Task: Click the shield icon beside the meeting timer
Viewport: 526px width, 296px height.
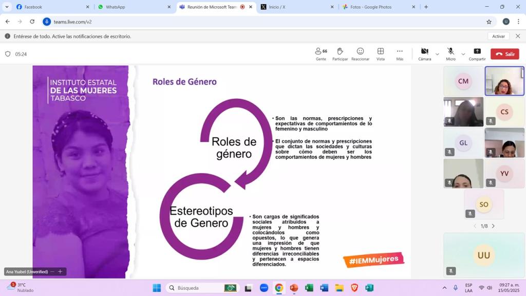Action: pos(8,54)
